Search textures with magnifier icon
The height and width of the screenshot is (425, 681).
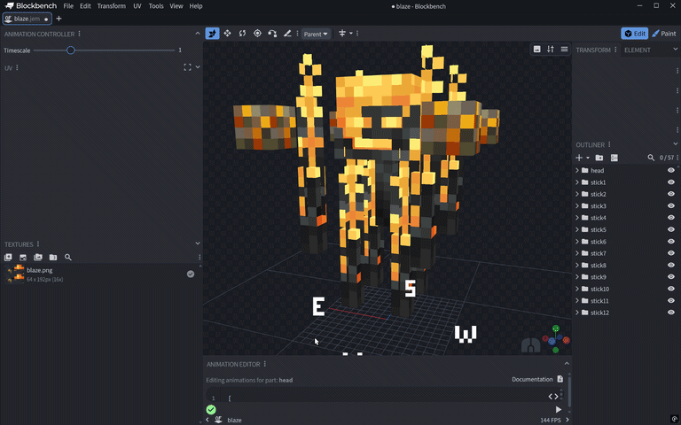(68, 257)
